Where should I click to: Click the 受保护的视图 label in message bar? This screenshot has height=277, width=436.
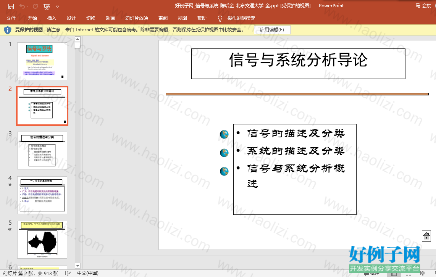[29, 30]
